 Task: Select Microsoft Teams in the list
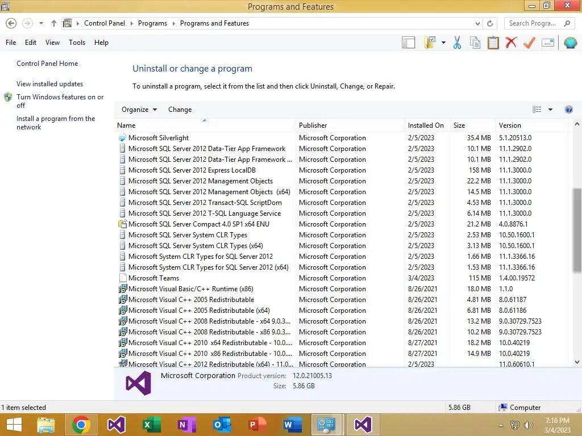click(342, 278)
